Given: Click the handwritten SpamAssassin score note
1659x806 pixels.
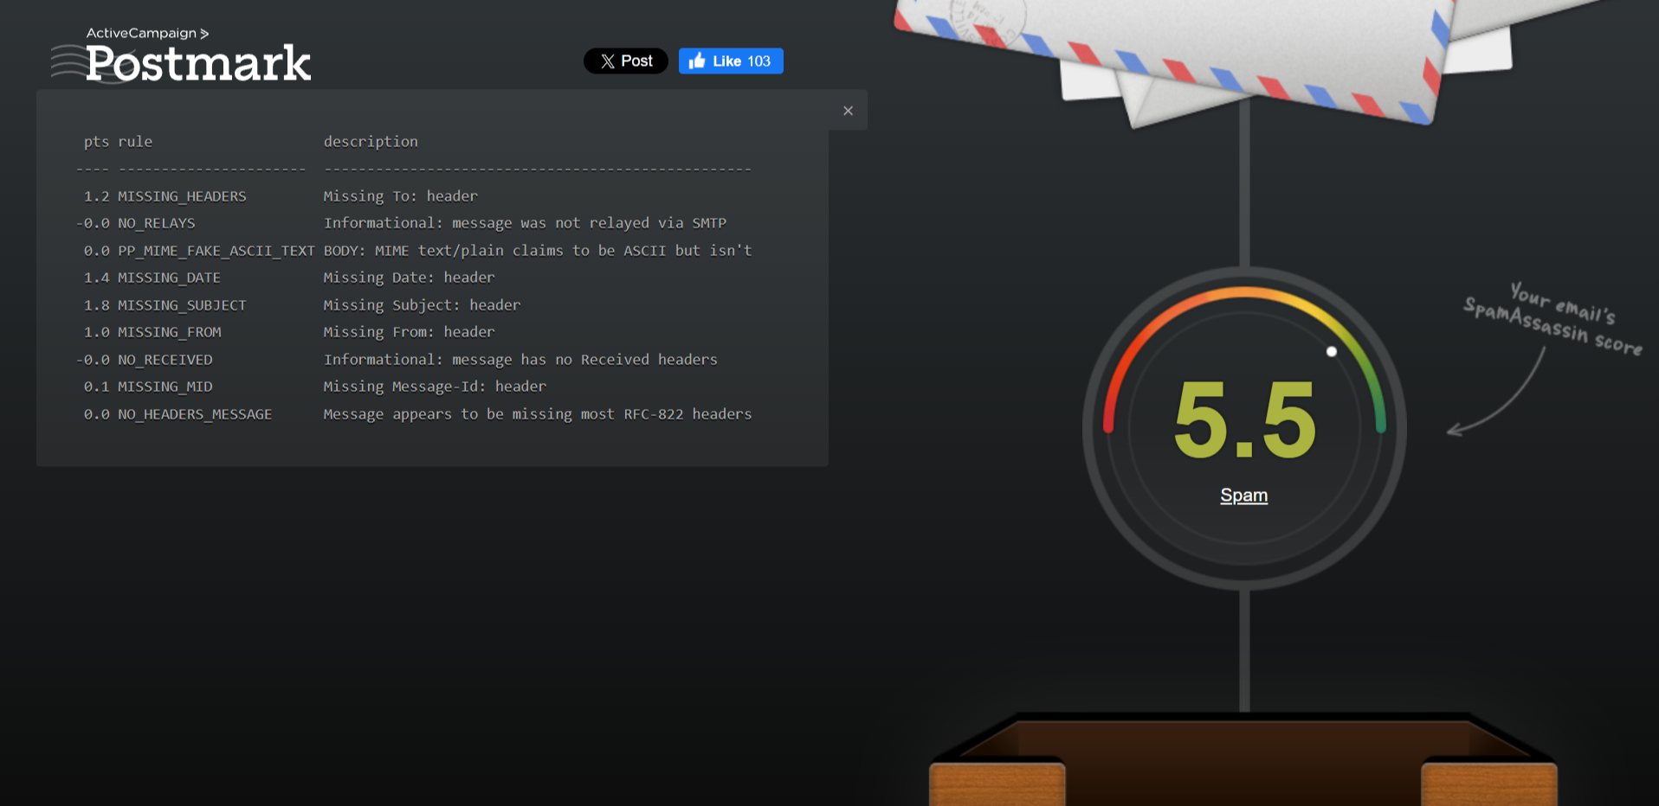Looking at the screenshot, I should point(1553,320).
